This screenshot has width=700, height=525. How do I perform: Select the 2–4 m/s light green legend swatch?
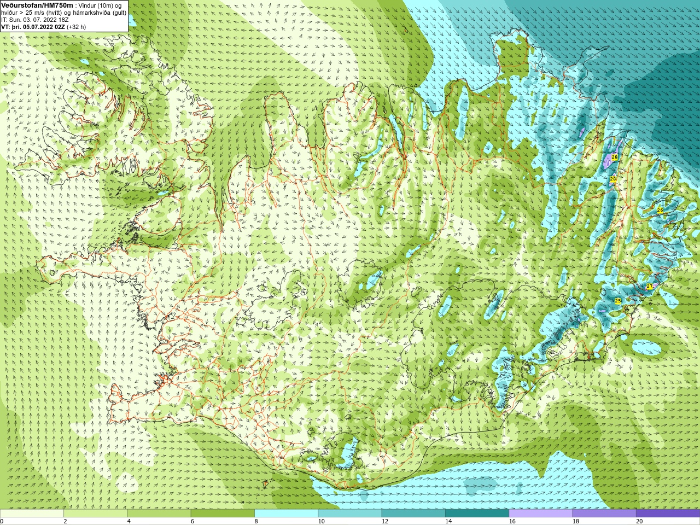[95, 514]
